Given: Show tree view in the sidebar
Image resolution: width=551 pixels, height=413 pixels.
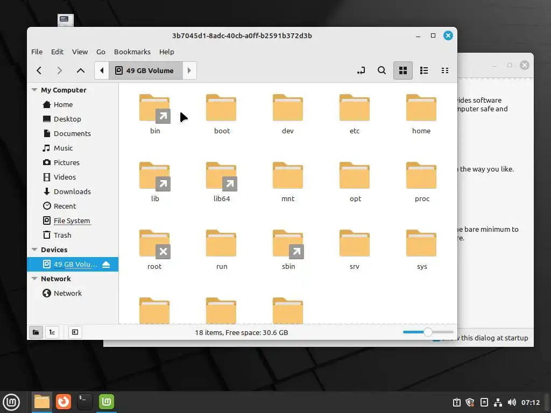Looking at the screenshot, I should click(x=52, y=332).
